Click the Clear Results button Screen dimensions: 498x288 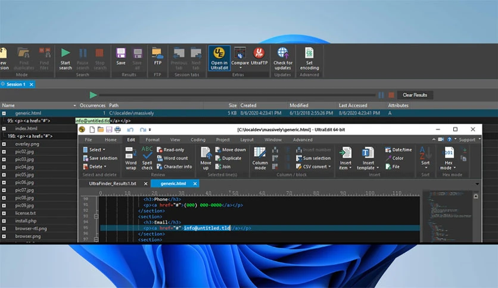click(x=415, y=95)
